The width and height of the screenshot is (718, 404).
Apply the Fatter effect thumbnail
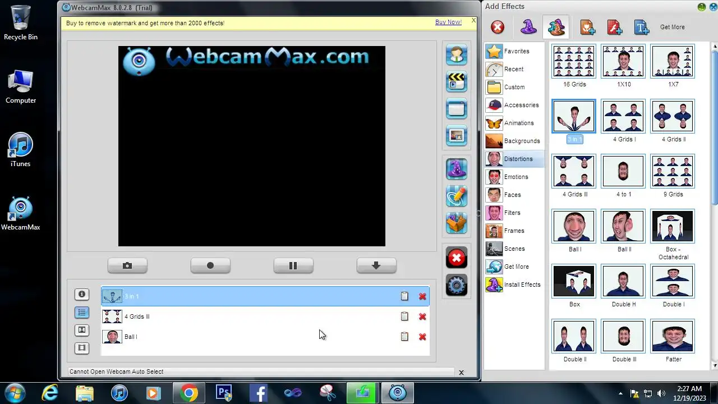(x=673, y=336)
